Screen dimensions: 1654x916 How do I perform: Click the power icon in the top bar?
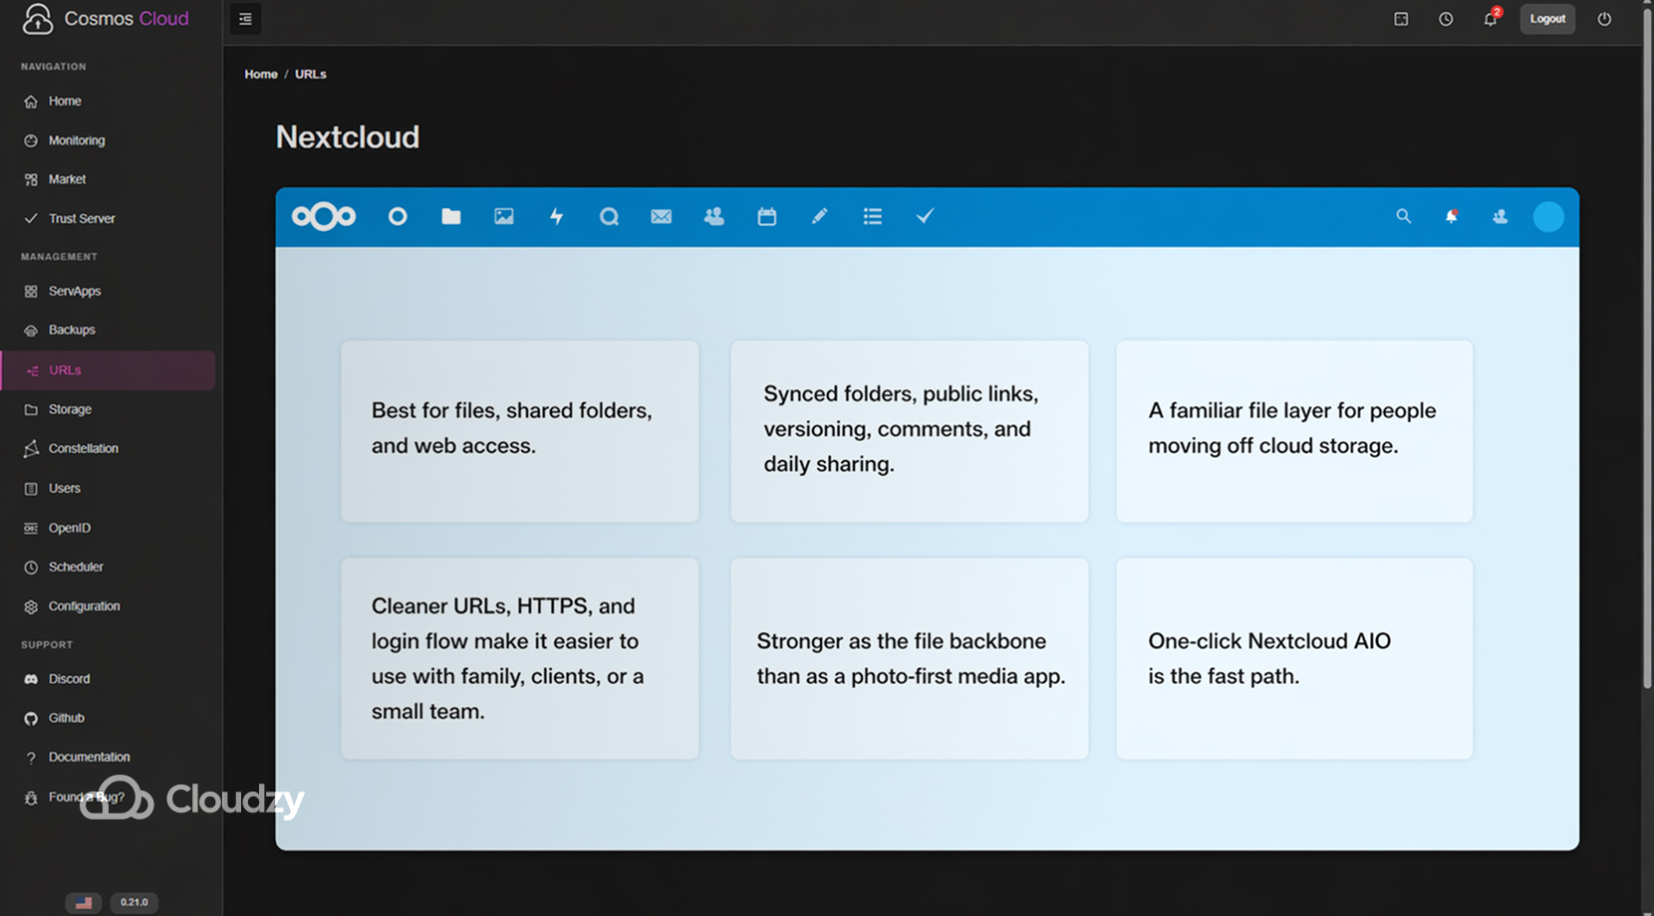[x=1604, y=18]
